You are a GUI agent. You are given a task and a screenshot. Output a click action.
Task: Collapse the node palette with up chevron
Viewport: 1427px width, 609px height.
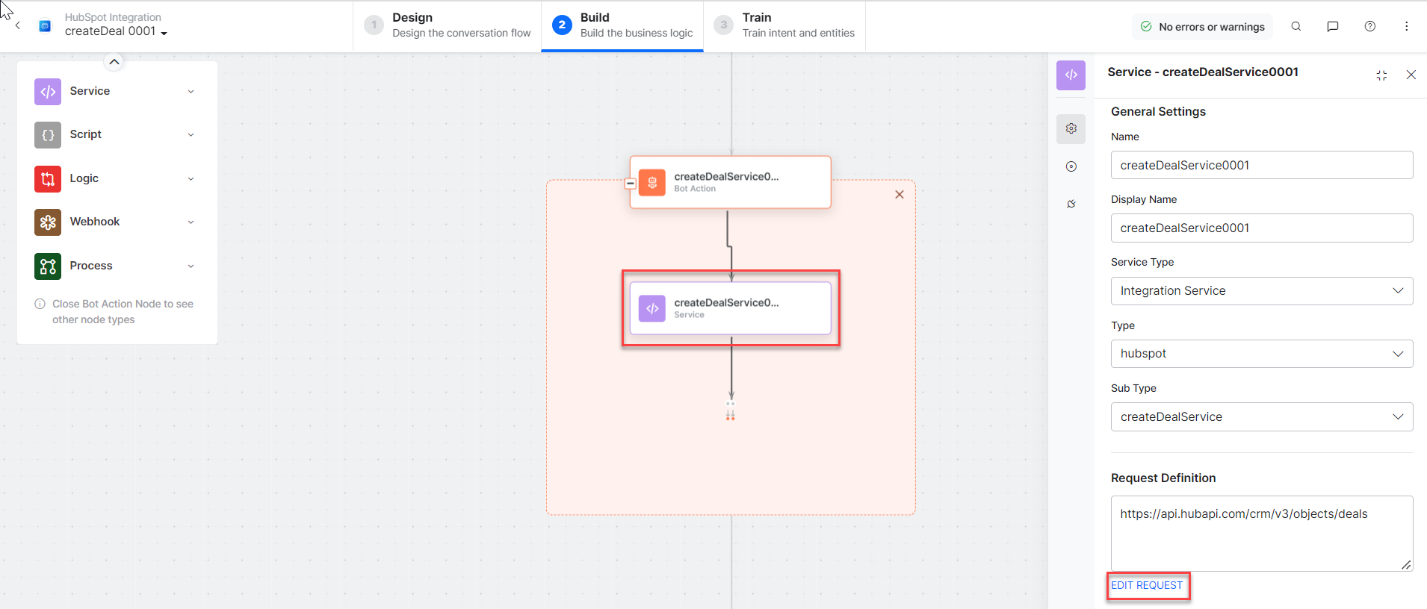114,62
